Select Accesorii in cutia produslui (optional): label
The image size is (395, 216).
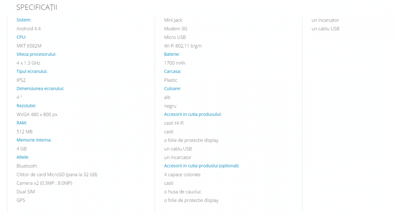coord(202,166)
